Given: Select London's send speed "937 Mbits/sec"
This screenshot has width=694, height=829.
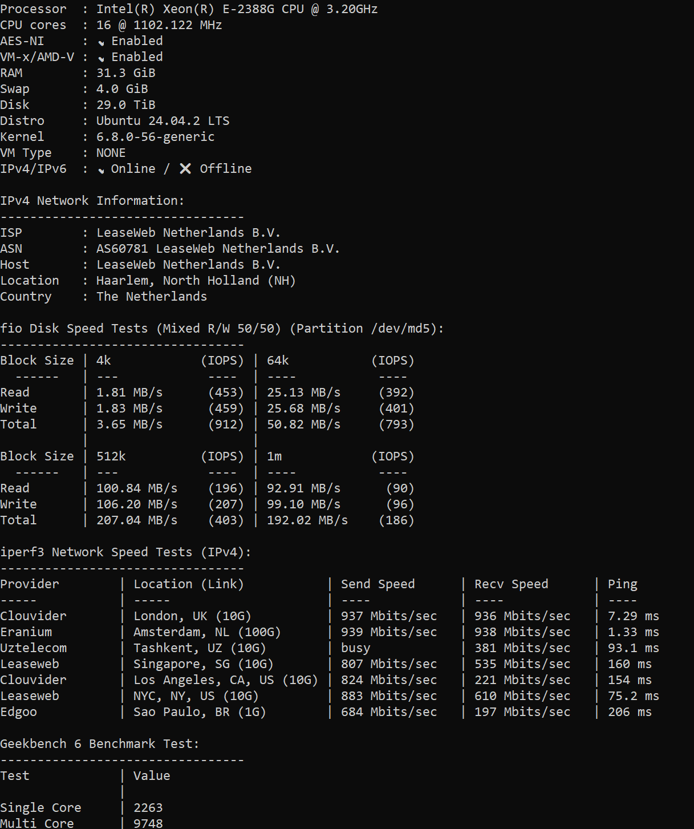Looking at the screenshot, I should click(x=389, y=616).
